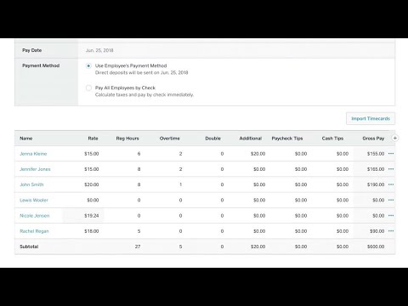Open Lewis Wooler employee link

[x=34, y=201]
